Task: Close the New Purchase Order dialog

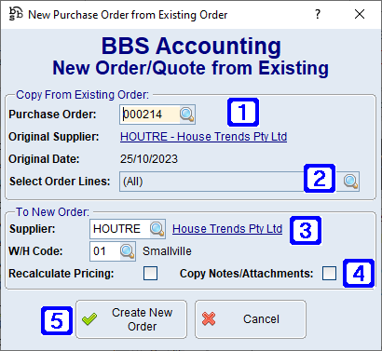Action: point(360,14)
